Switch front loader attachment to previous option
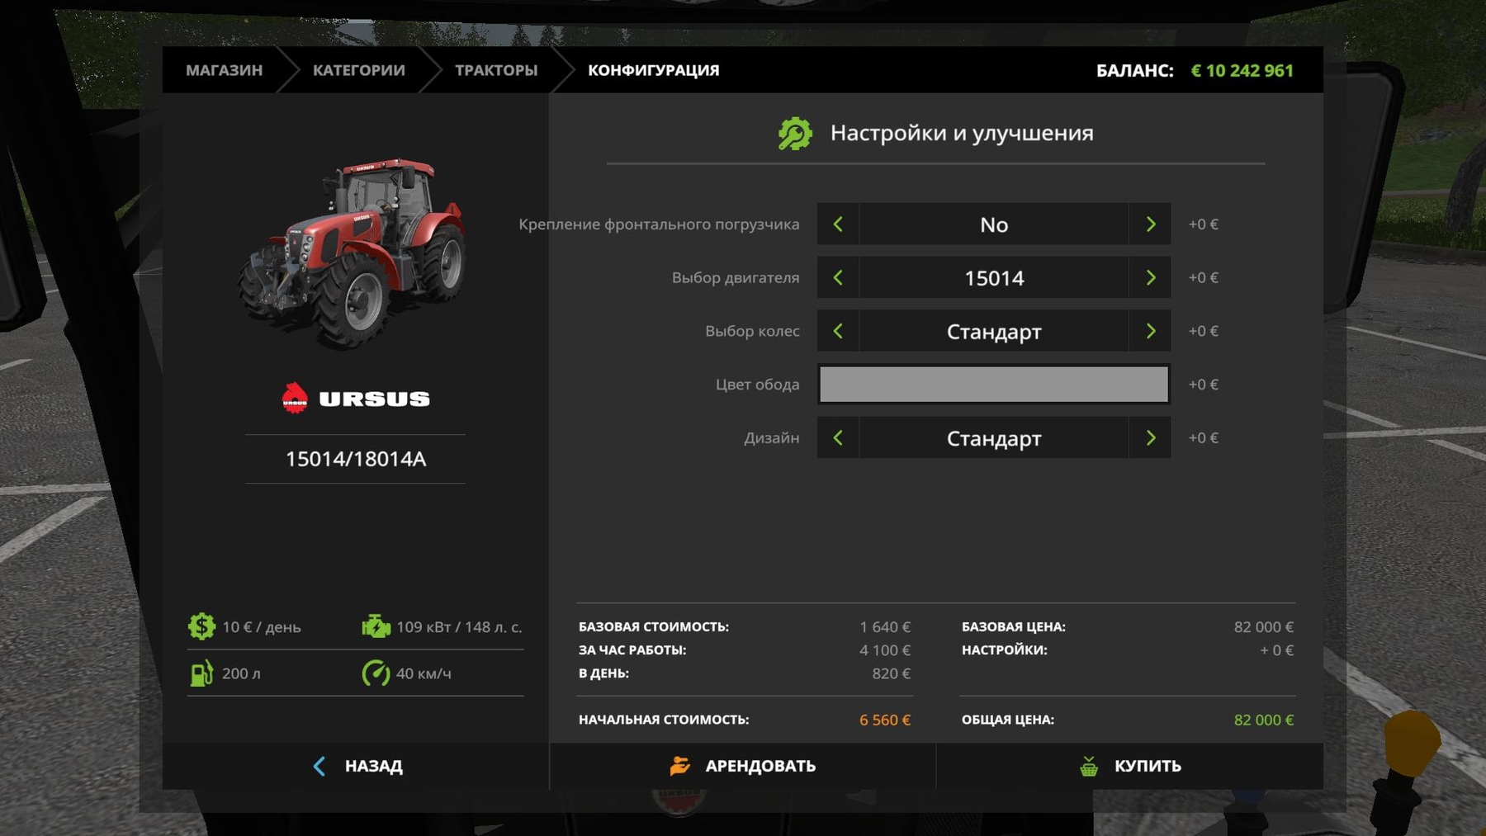The width and height of the screenshot is (1486, 836). 838,224
